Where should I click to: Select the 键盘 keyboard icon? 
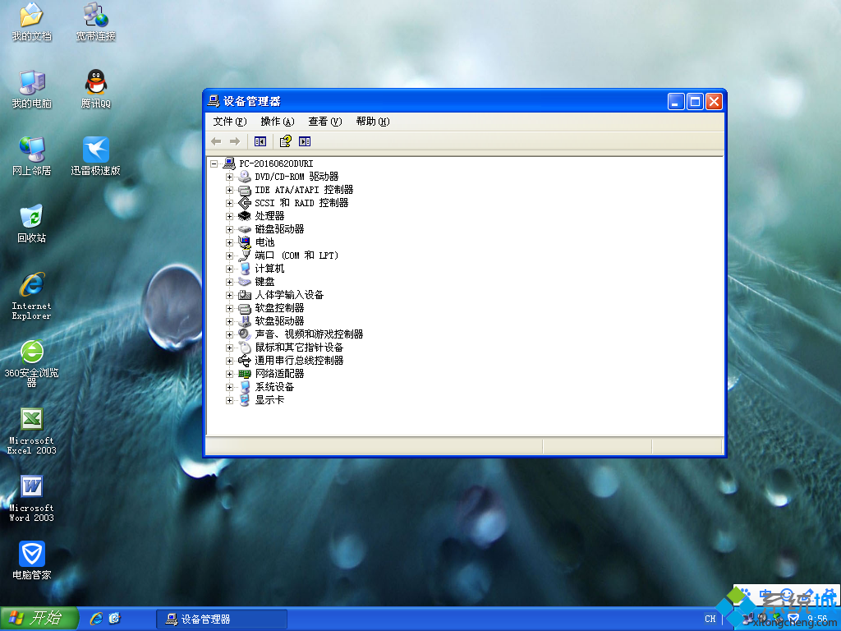point(245,282)
